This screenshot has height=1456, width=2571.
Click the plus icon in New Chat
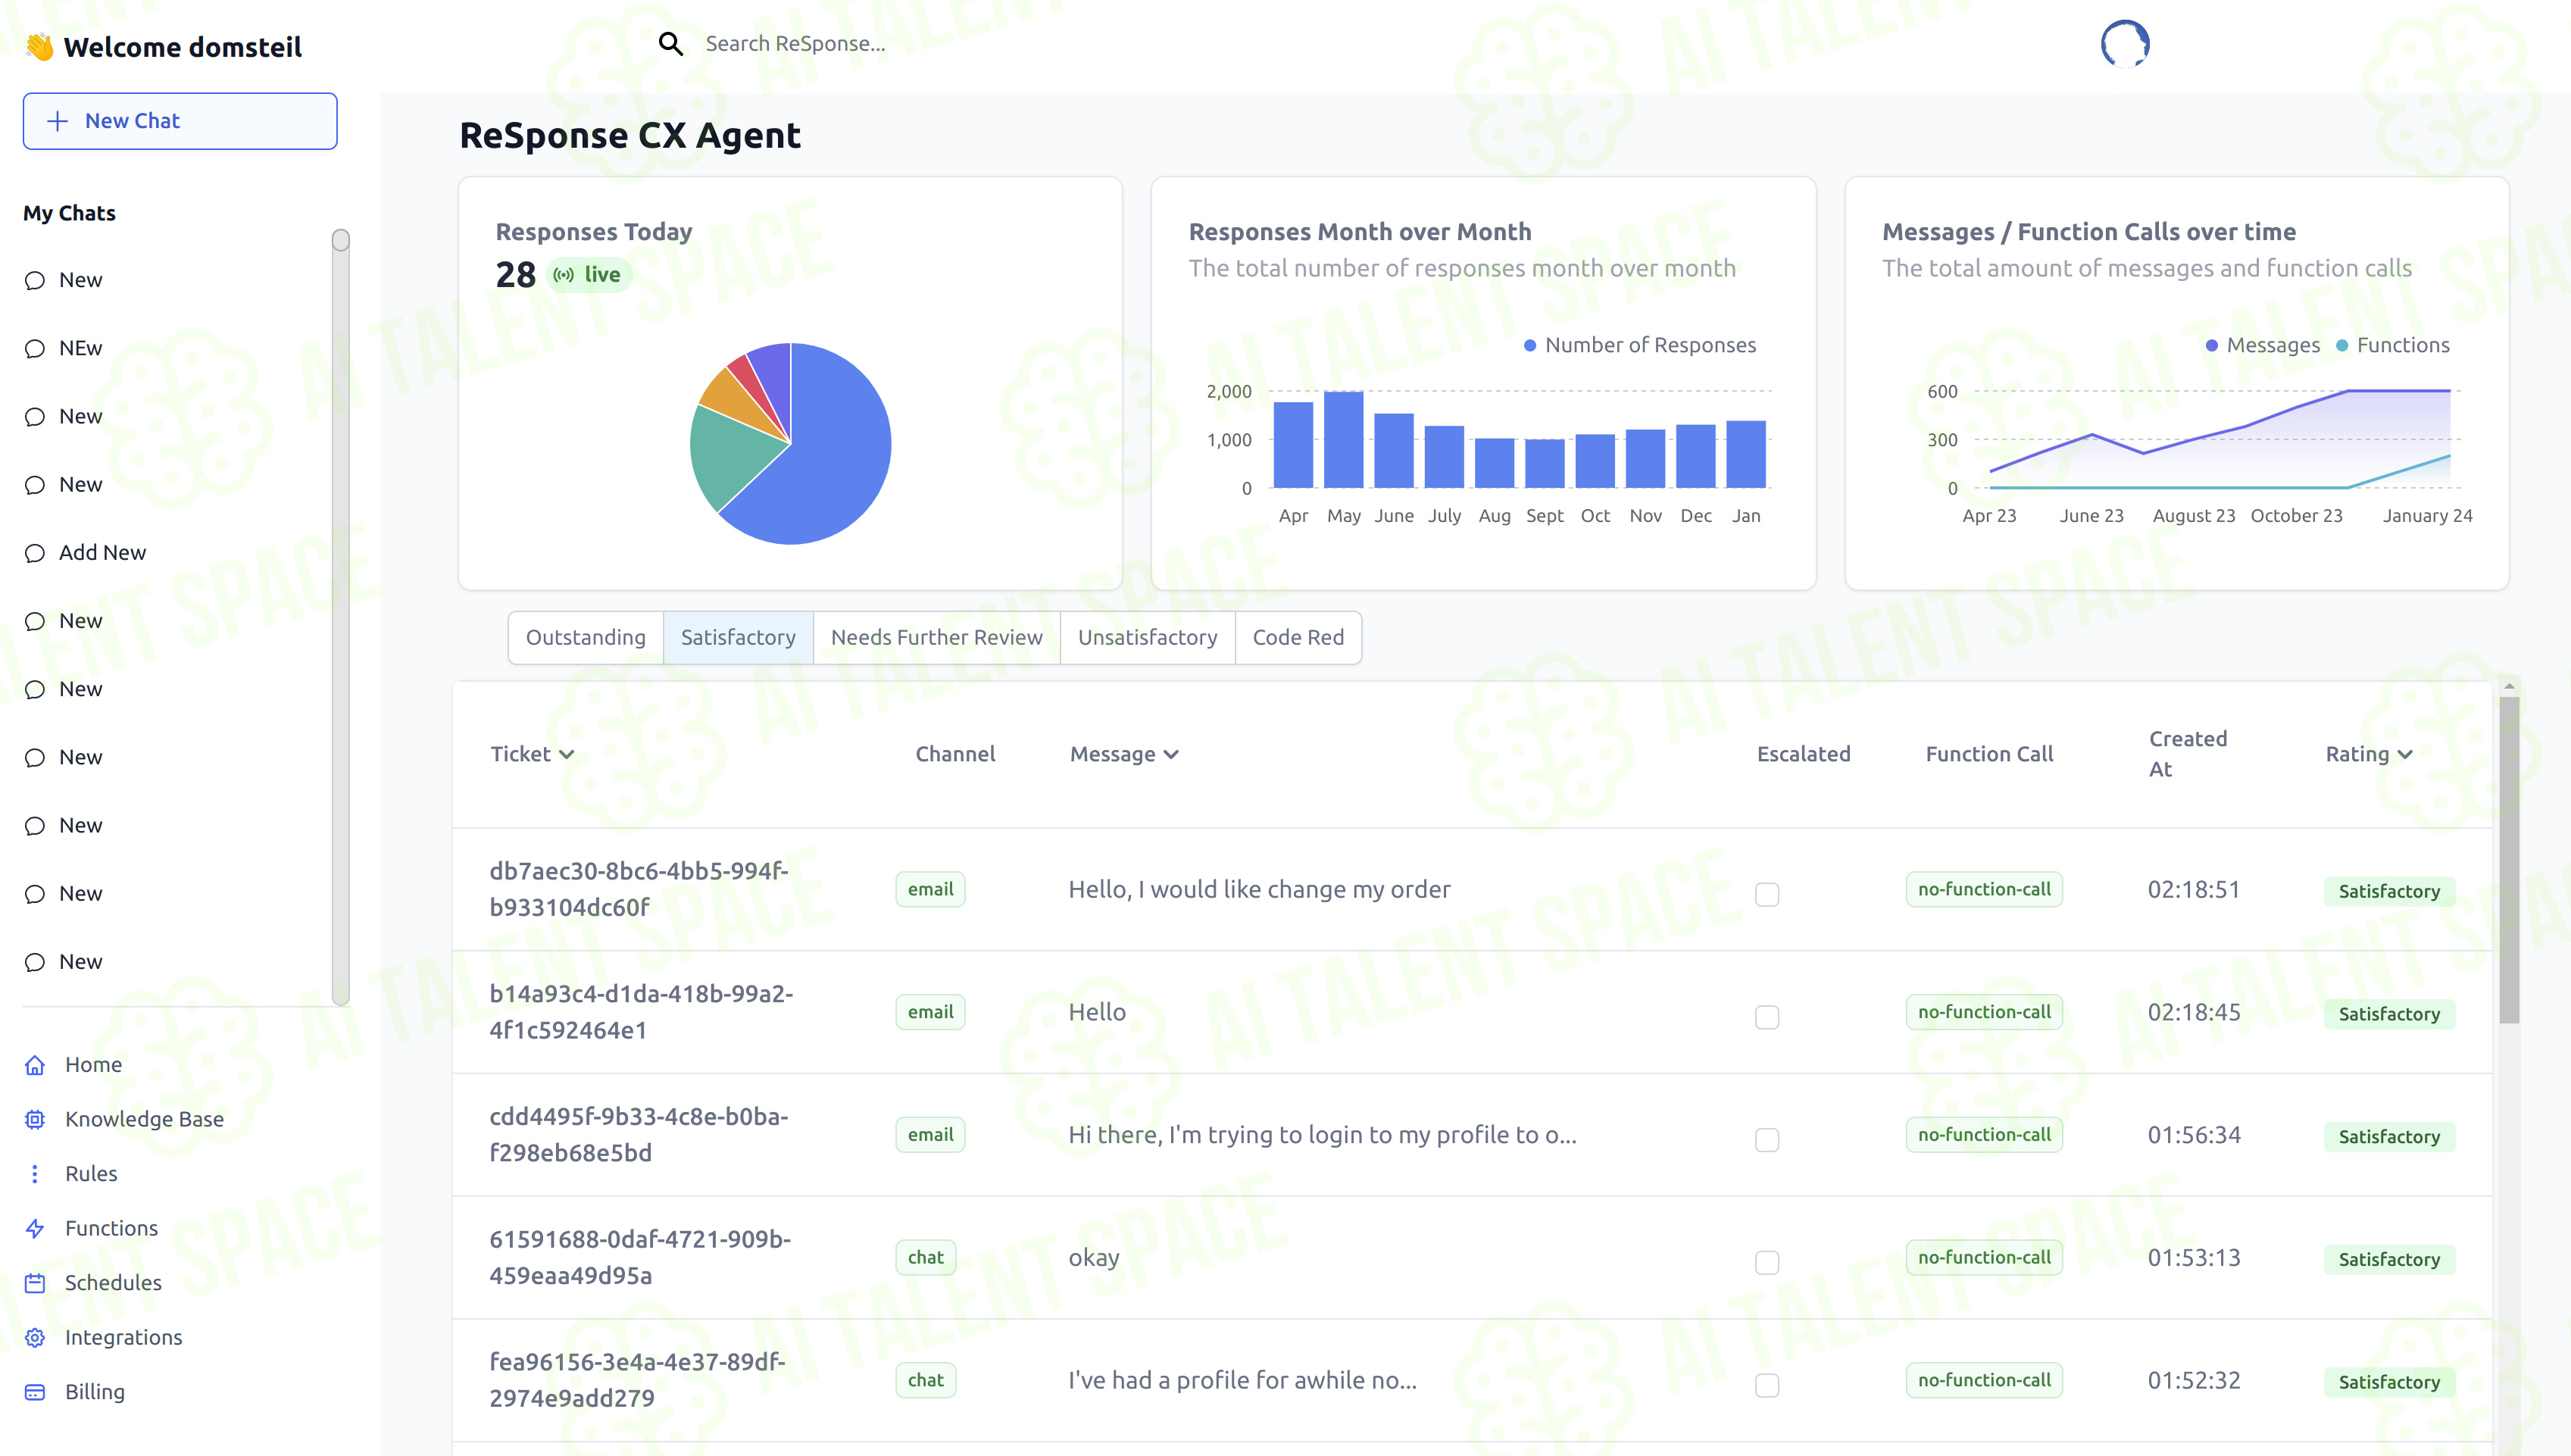[x=58, y=121]
